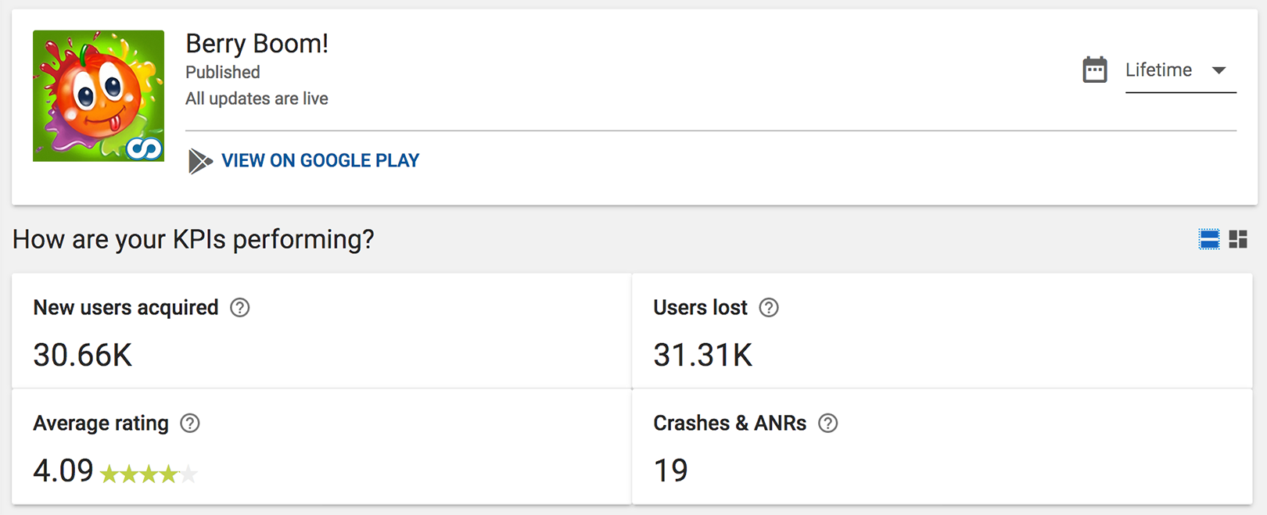This screenshot has width=1267, height=515.
Task: Expand the Lifetime period dropdown
Action: 1180,71
